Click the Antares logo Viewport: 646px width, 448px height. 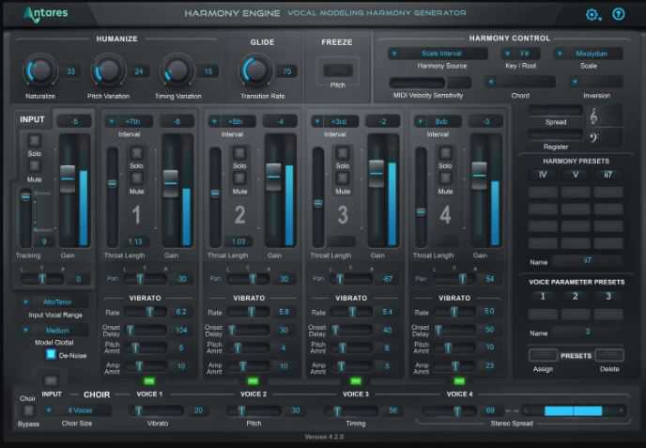(x=45, y=13)
